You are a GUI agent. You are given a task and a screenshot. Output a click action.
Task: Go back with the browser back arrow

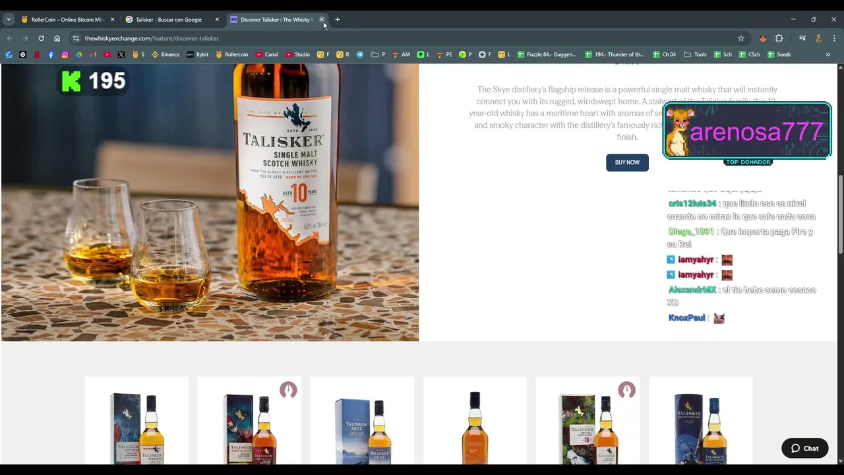pyautogui.click(x=9, y=38)
